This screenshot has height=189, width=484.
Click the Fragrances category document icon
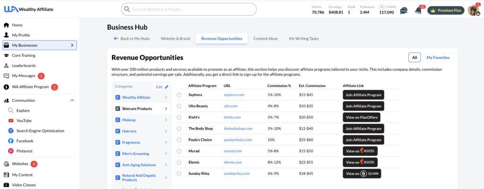click(118, 142)
